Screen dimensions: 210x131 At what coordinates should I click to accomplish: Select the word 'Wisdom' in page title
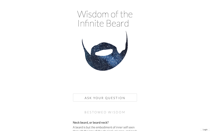(93, 14)
